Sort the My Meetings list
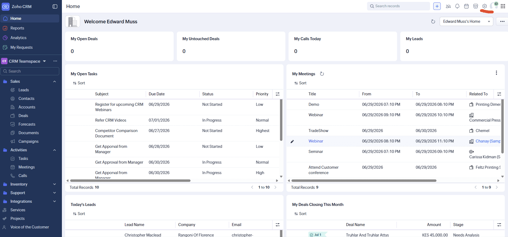 pos(300,83)
